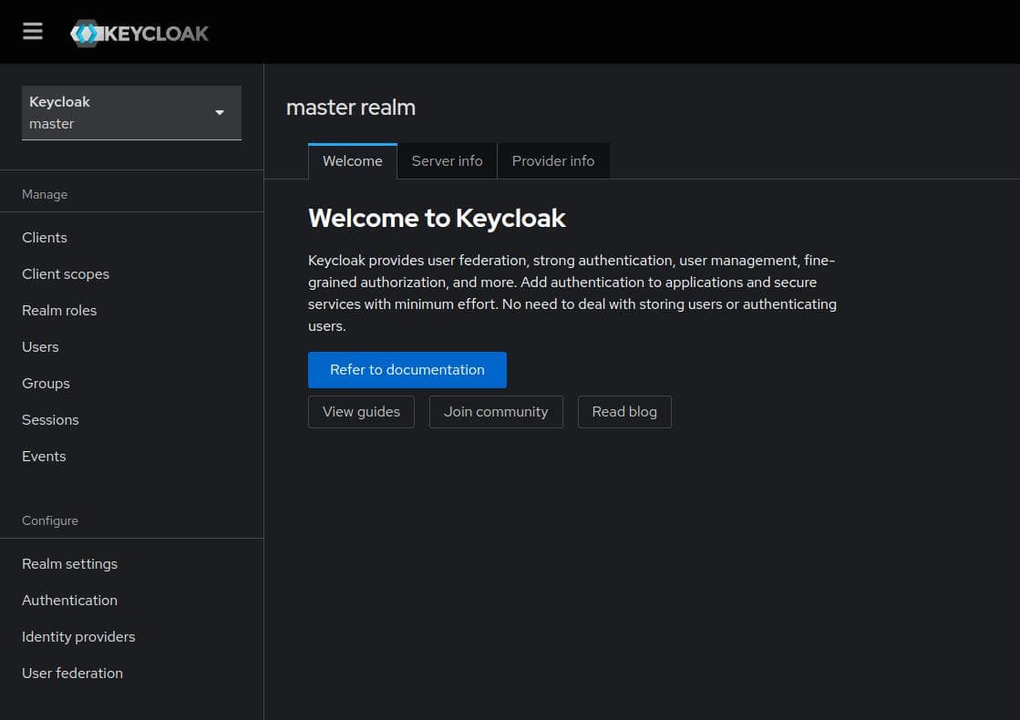Click the Keycloak logo in the header
Screen dimensions: 1020x720
click(x=139, y=33)
